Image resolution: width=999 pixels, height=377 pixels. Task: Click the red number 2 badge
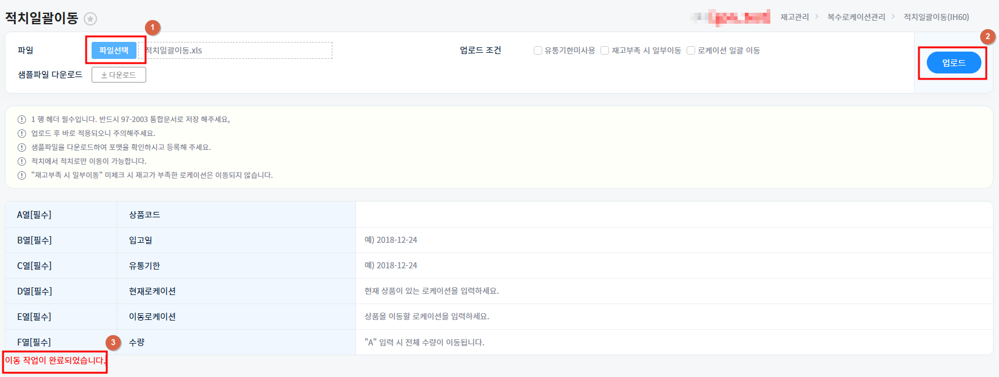[987, 36]
